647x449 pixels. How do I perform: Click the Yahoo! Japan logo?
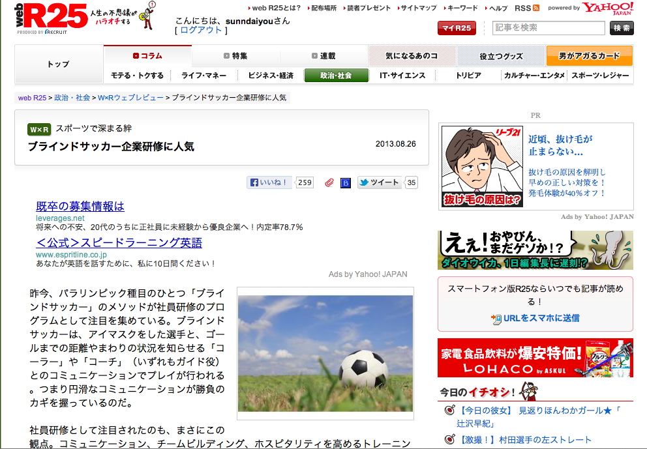609,8
